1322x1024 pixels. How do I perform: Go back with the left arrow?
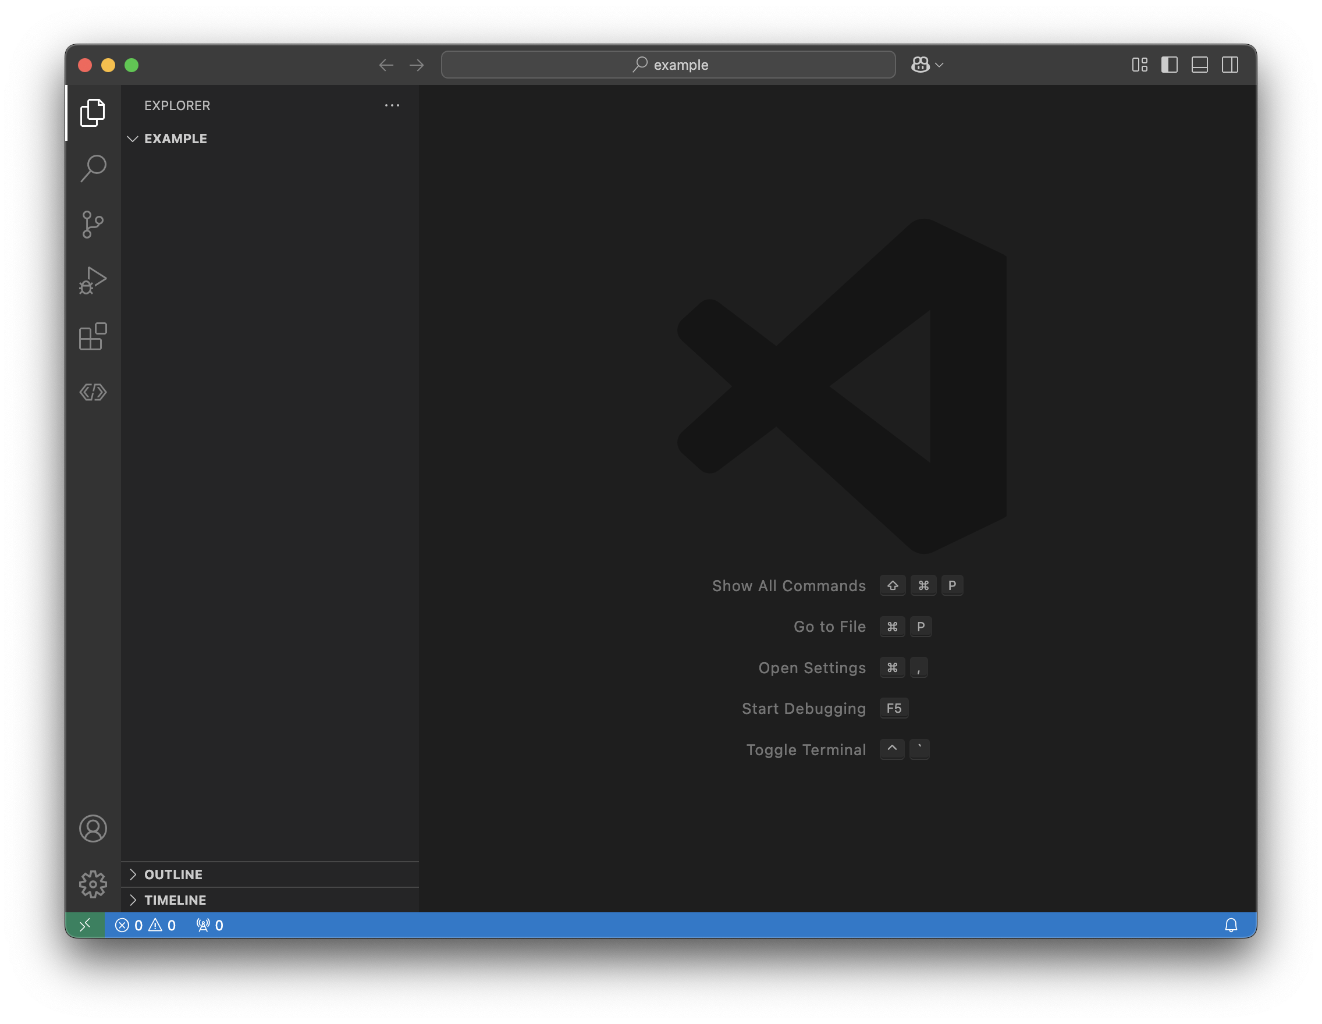pos(386,65)
